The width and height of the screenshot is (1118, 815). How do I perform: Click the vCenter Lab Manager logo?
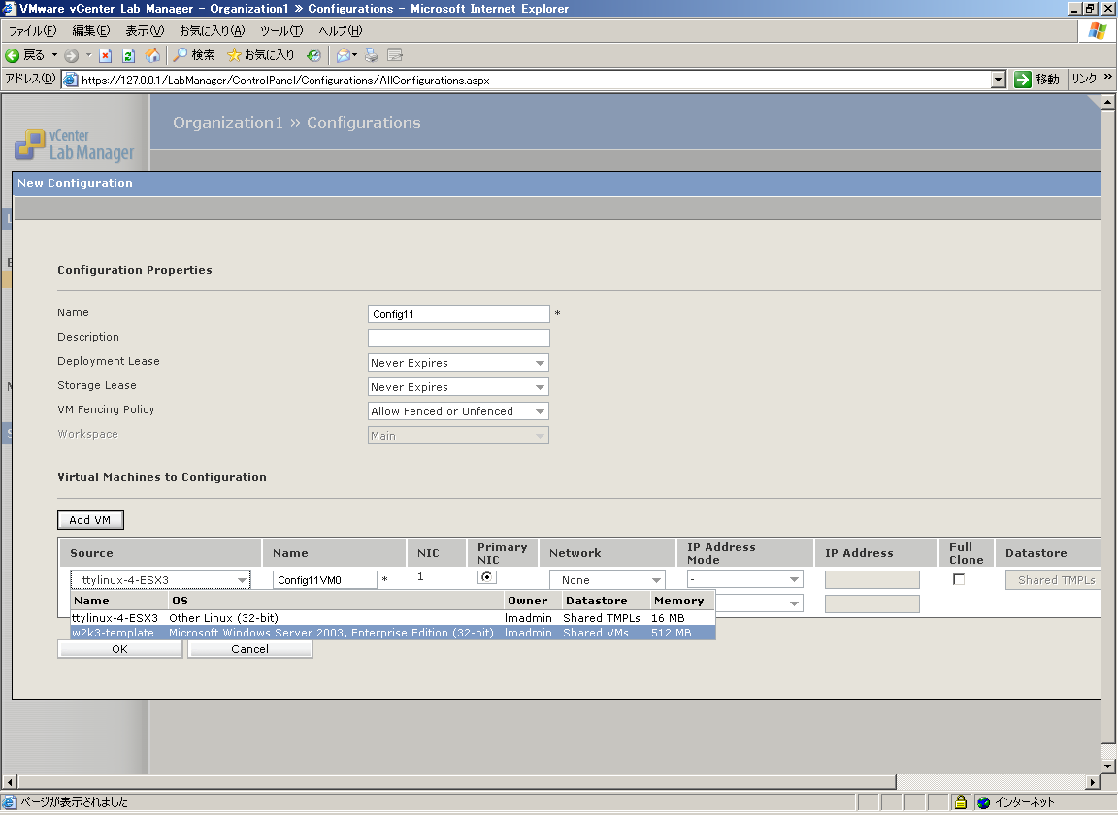[74, 145]
